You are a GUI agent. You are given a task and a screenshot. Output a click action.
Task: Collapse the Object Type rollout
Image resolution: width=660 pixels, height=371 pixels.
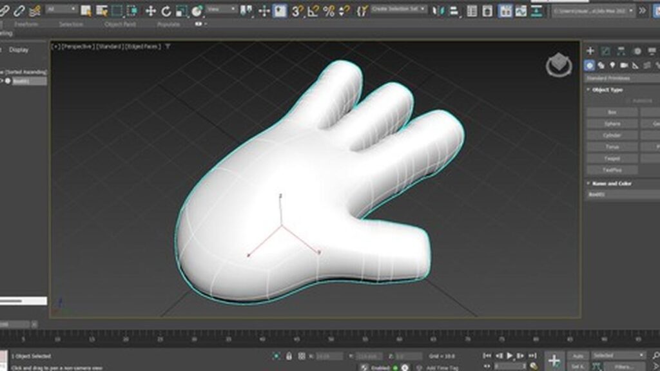(x=607, y=90)
